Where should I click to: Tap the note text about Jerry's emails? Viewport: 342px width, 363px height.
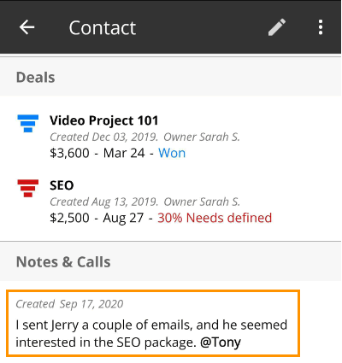(151, 334)
